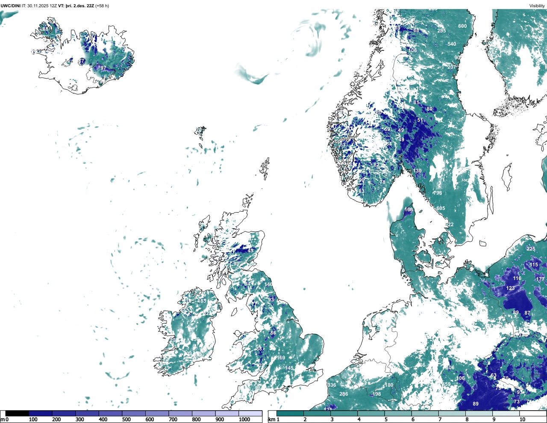Click the '600' visibility value over Sweden
Viewport: 547px width, 423px height.
(462, 26)
